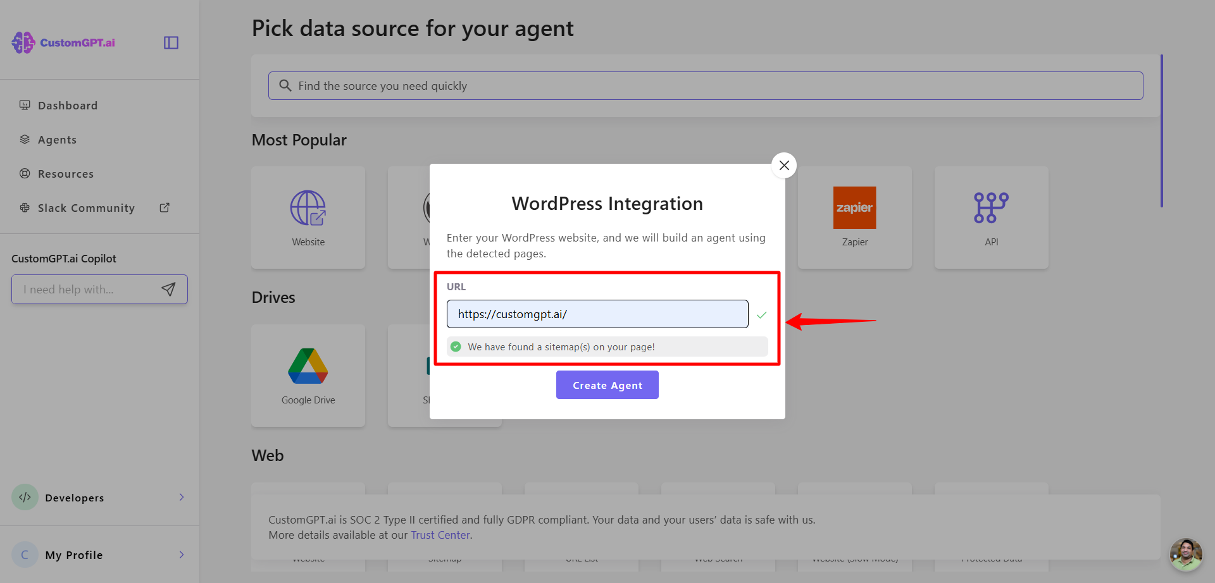The image size is (1215, 583).
Task: Select the API data source
Action: click(992, 218)
